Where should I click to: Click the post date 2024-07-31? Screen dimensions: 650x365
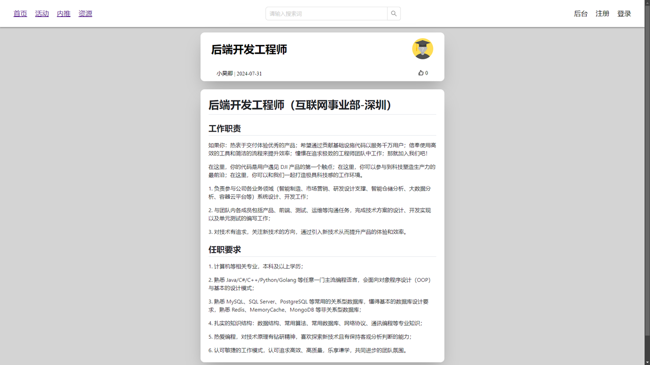click(x=248, y=73)
